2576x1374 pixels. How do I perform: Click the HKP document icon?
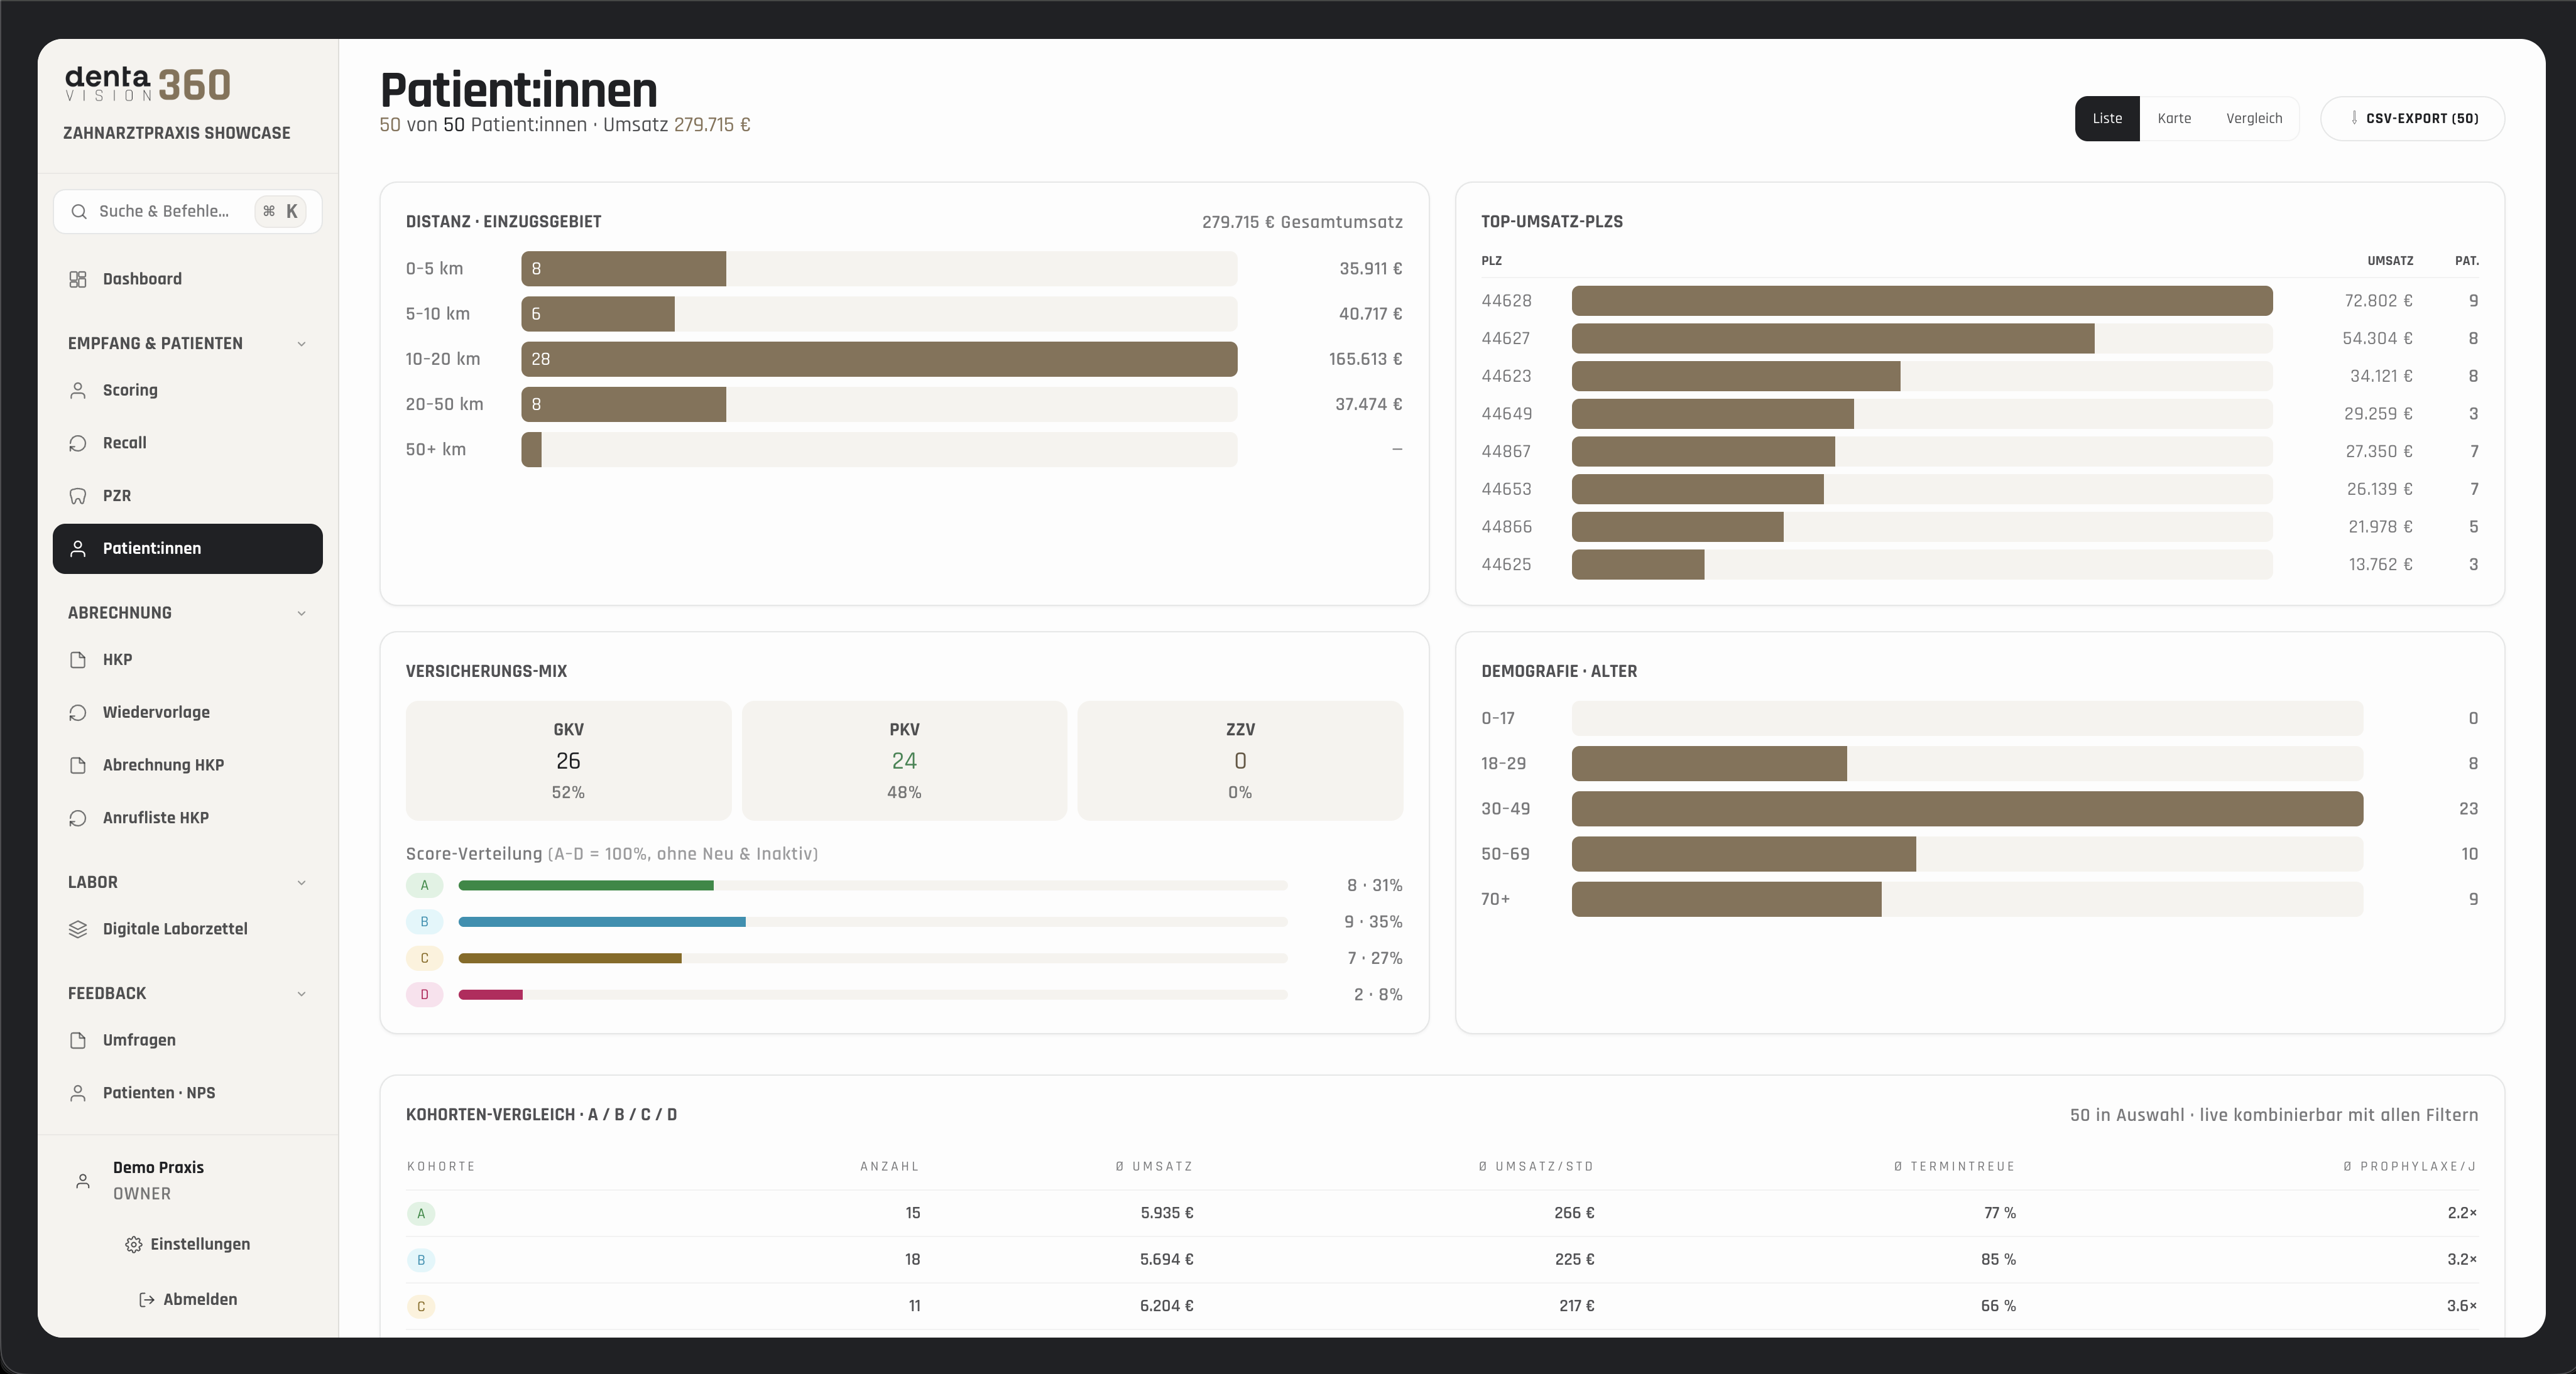(x=78, y=659)
